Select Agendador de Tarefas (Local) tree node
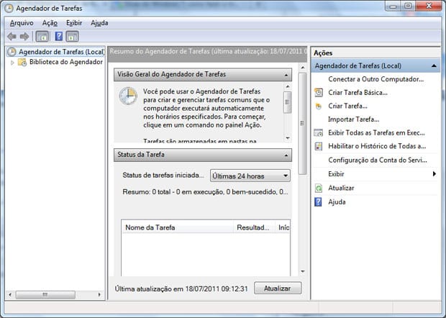 (55, 52)
